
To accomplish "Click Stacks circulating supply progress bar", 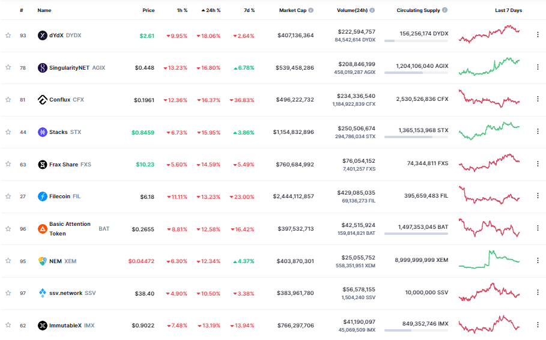I will (x=416, y=137).
